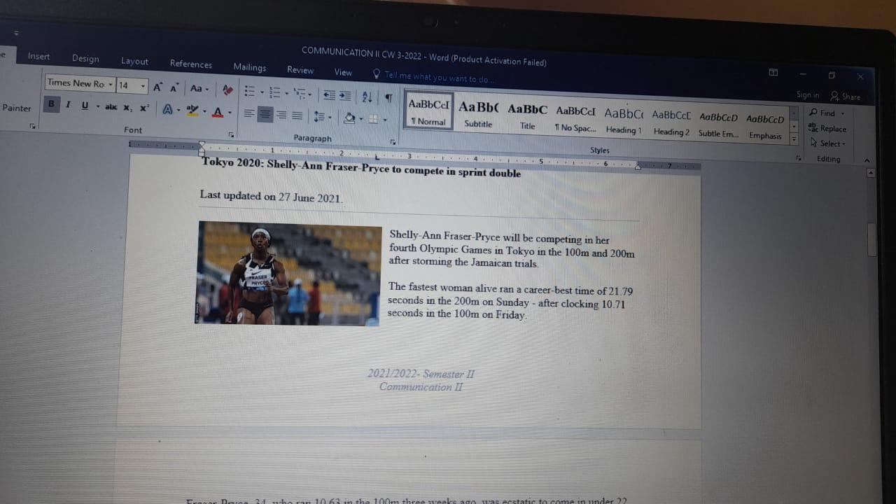
Task: Toggle justify alignment
Action: coord(297,115)
